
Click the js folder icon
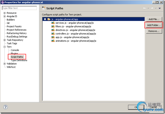tap(49, 19)
